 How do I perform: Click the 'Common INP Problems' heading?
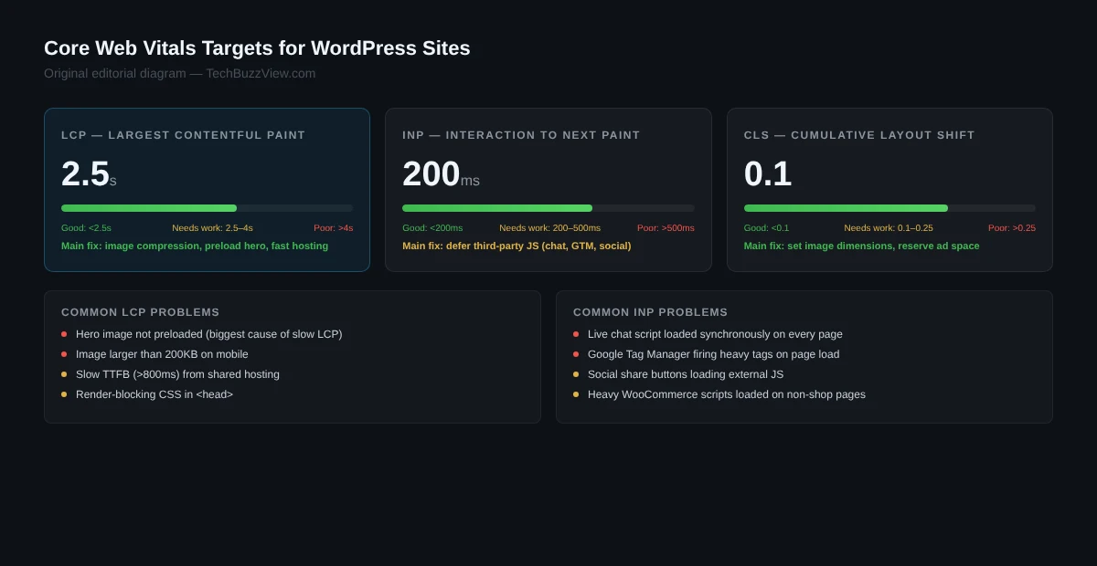coord(651,312)
